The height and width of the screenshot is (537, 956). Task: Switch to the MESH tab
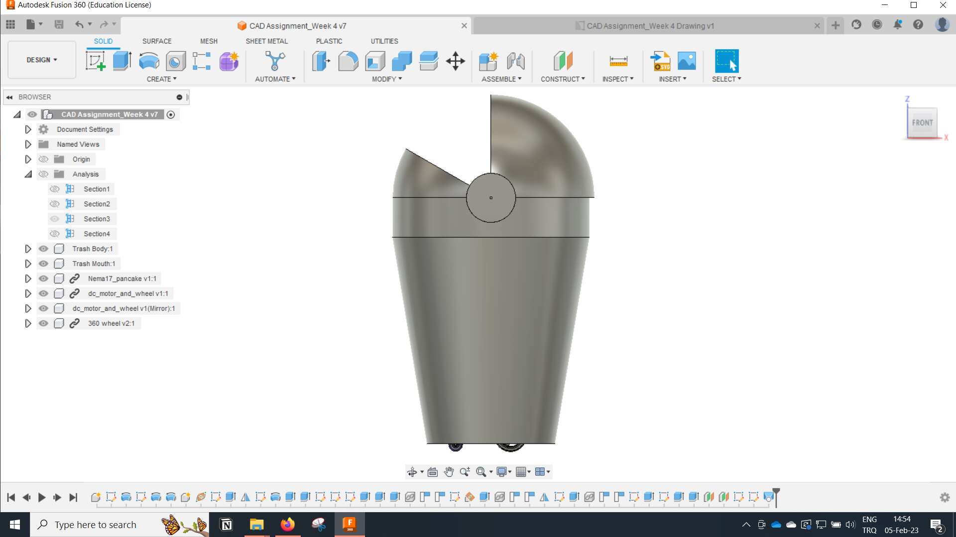tap(209, 41)
